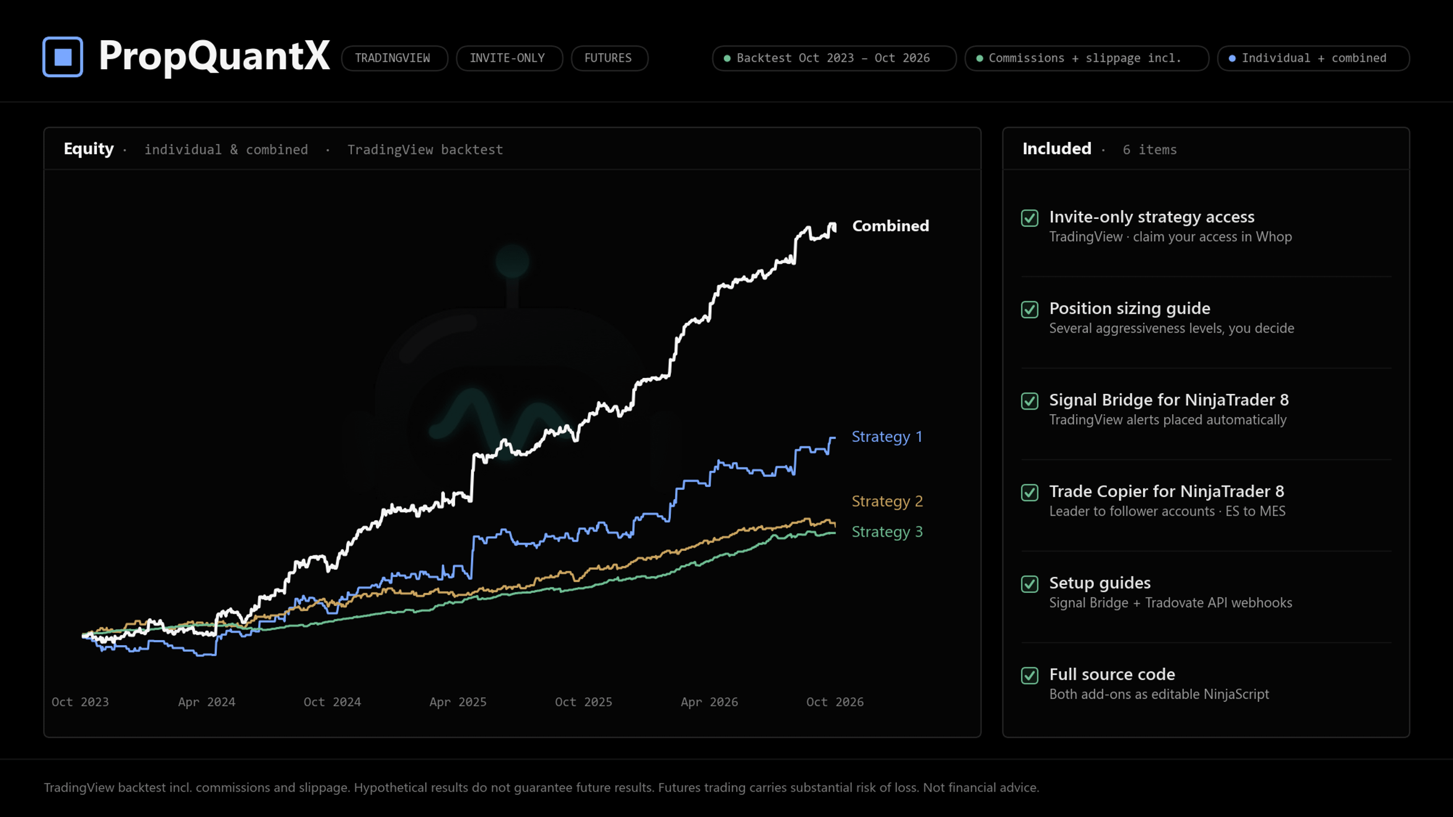Click the Strategy 1 chart label

pyautogui.click(x=887, y=437)
